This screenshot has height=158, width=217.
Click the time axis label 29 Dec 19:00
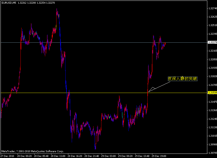click(x=159, y=156)
